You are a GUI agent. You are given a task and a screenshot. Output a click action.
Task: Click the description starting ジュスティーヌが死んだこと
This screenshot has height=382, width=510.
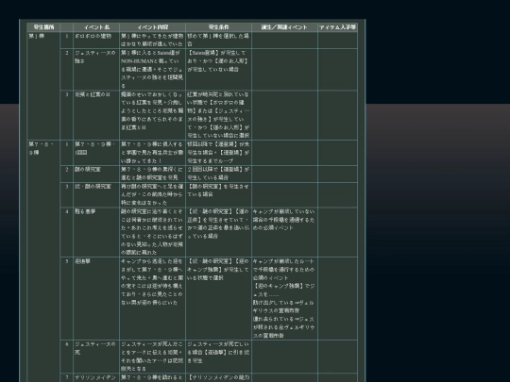153,357
